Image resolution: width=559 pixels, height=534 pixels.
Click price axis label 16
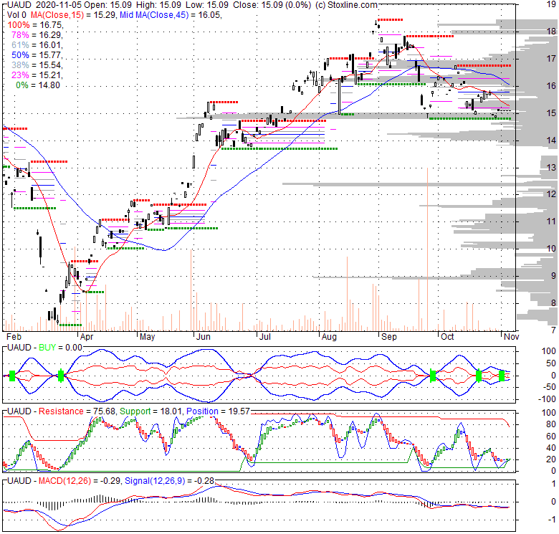[552, 85]
